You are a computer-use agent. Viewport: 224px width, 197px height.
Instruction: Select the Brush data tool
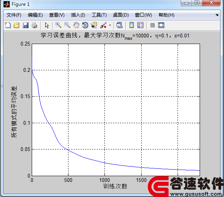pos(103,25)
